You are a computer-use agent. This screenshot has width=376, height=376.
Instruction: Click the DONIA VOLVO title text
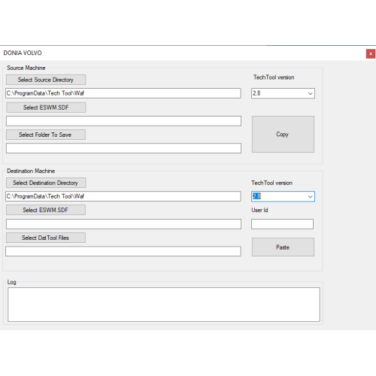[x=23, y=53]
